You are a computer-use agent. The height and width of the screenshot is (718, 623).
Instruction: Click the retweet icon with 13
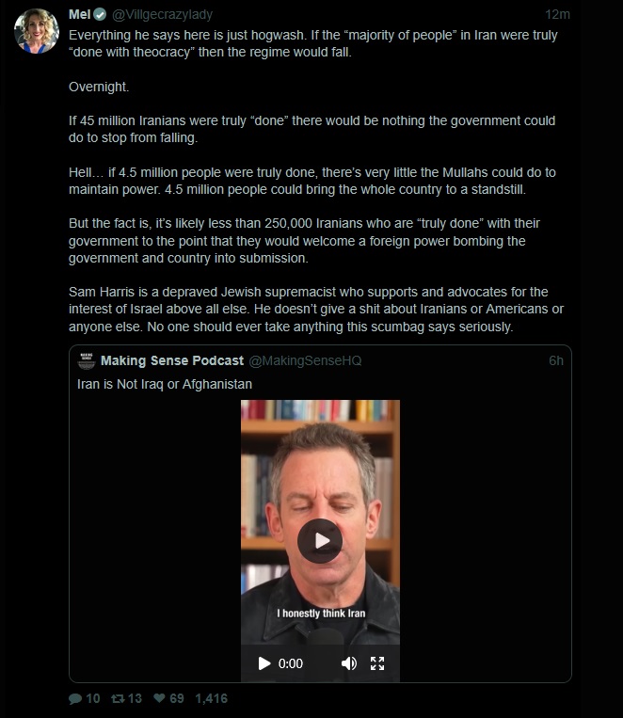[118, 699]
